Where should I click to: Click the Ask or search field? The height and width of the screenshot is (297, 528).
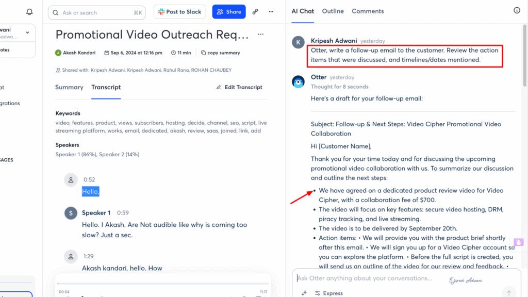96,13
